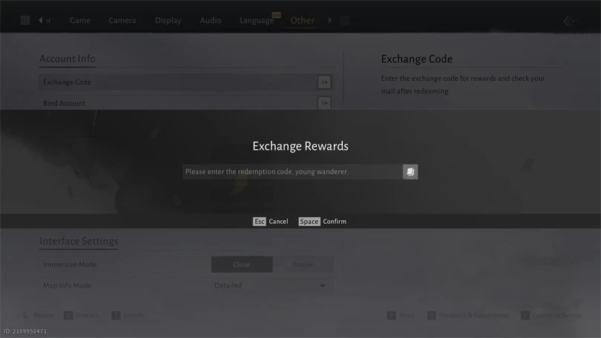
Task: Click the Immersive Mode label
Action: [x=70, y=265]
